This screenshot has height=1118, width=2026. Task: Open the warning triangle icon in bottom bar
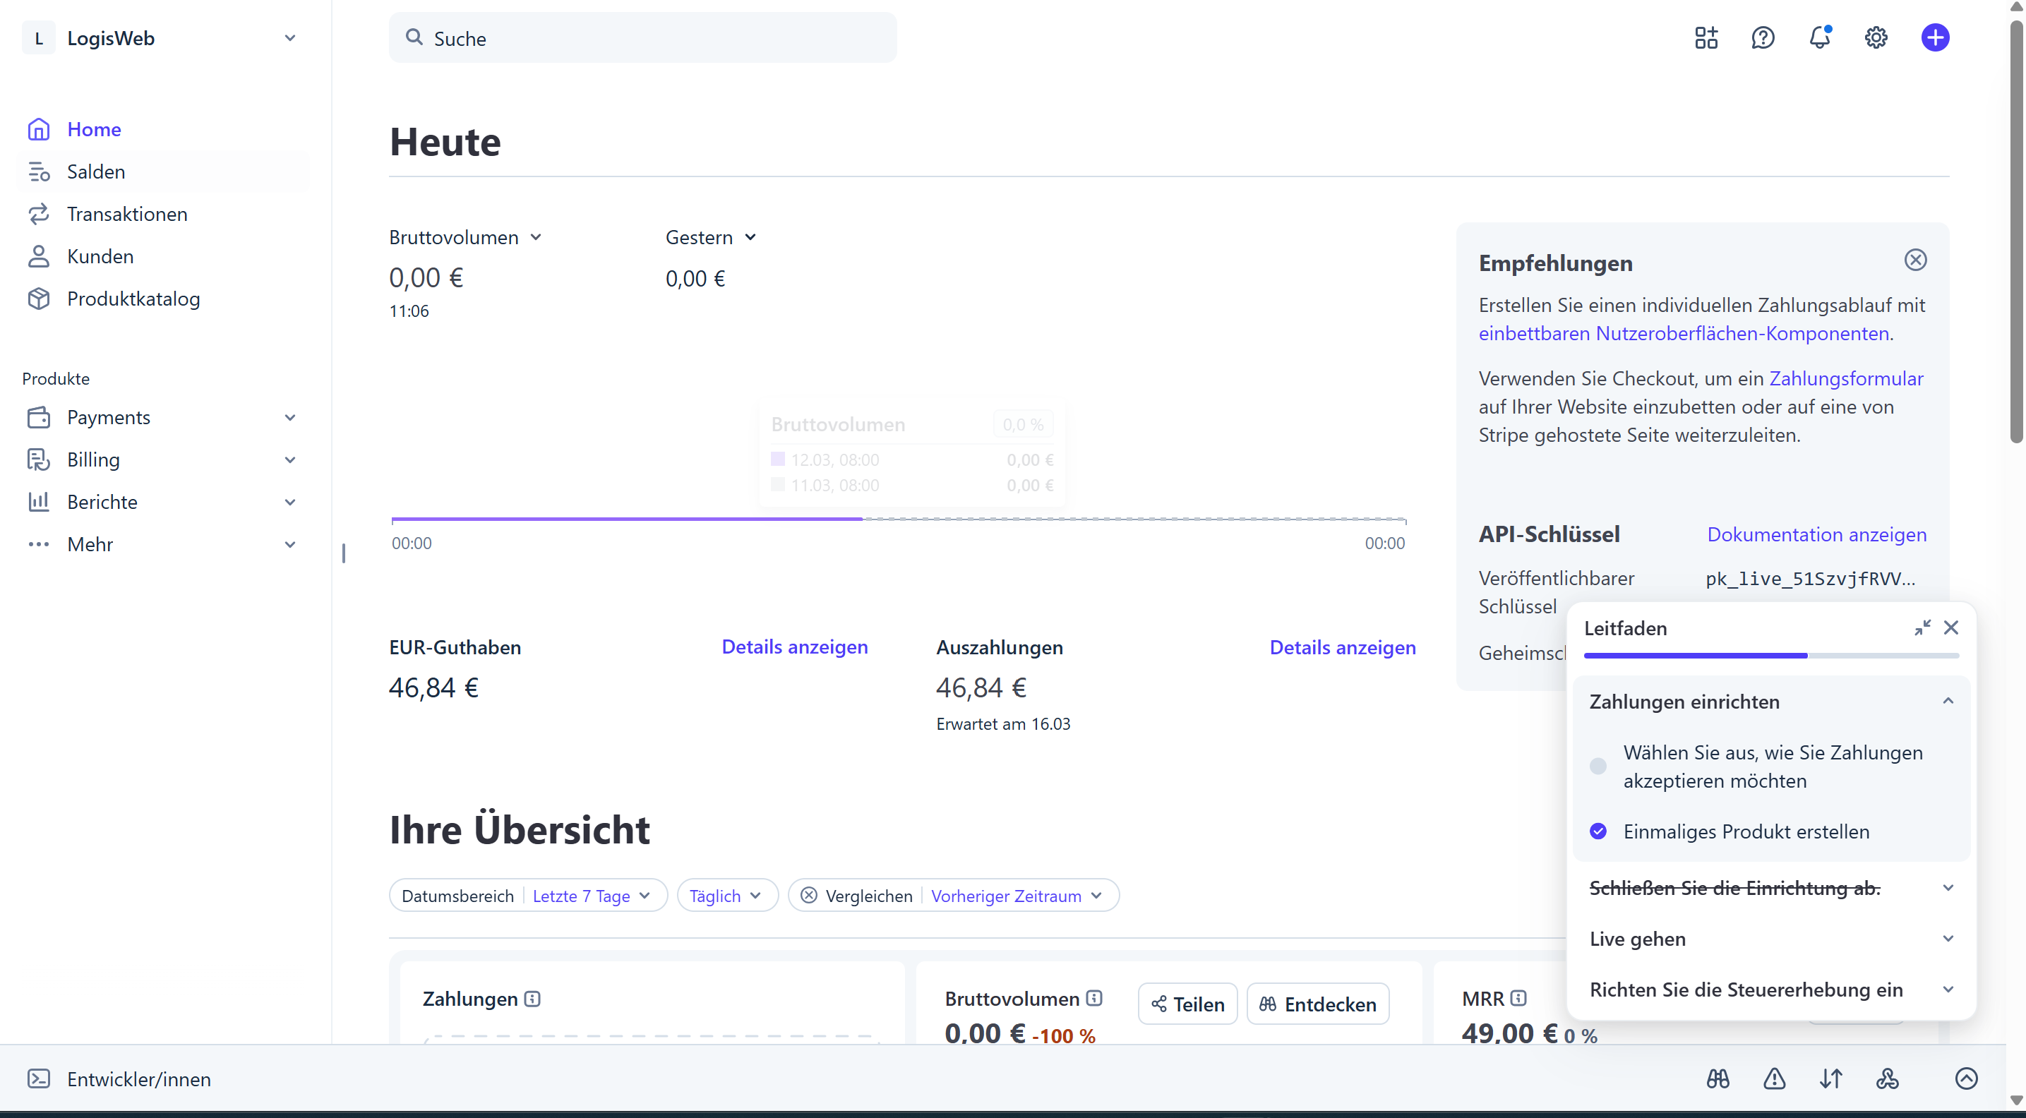[x=1774, y=1078]
